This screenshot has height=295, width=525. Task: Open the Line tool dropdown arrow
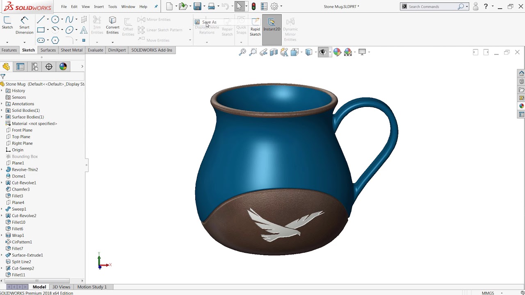click(x=48, y=19)
